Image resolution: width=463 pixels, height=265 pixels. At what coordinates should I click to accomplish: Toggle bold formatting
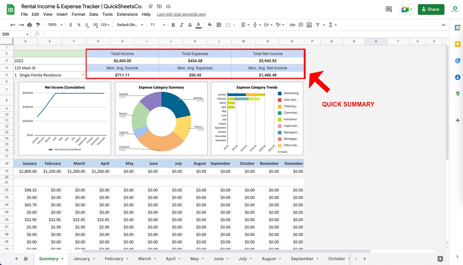click(x=173, y=25)
